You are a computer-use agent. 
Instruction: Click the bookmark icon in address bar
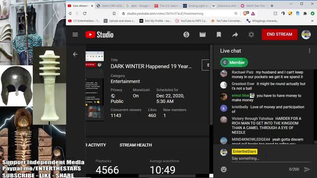coord(114,13)
